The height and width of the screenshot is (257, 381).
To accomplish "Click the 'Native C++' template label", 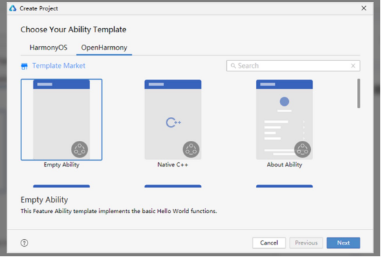I will point(173,165).
